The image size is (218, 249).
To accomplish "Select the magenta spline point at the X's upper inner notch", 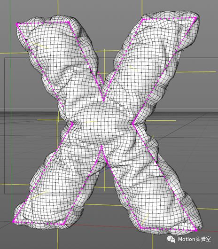I will [104, 100].
